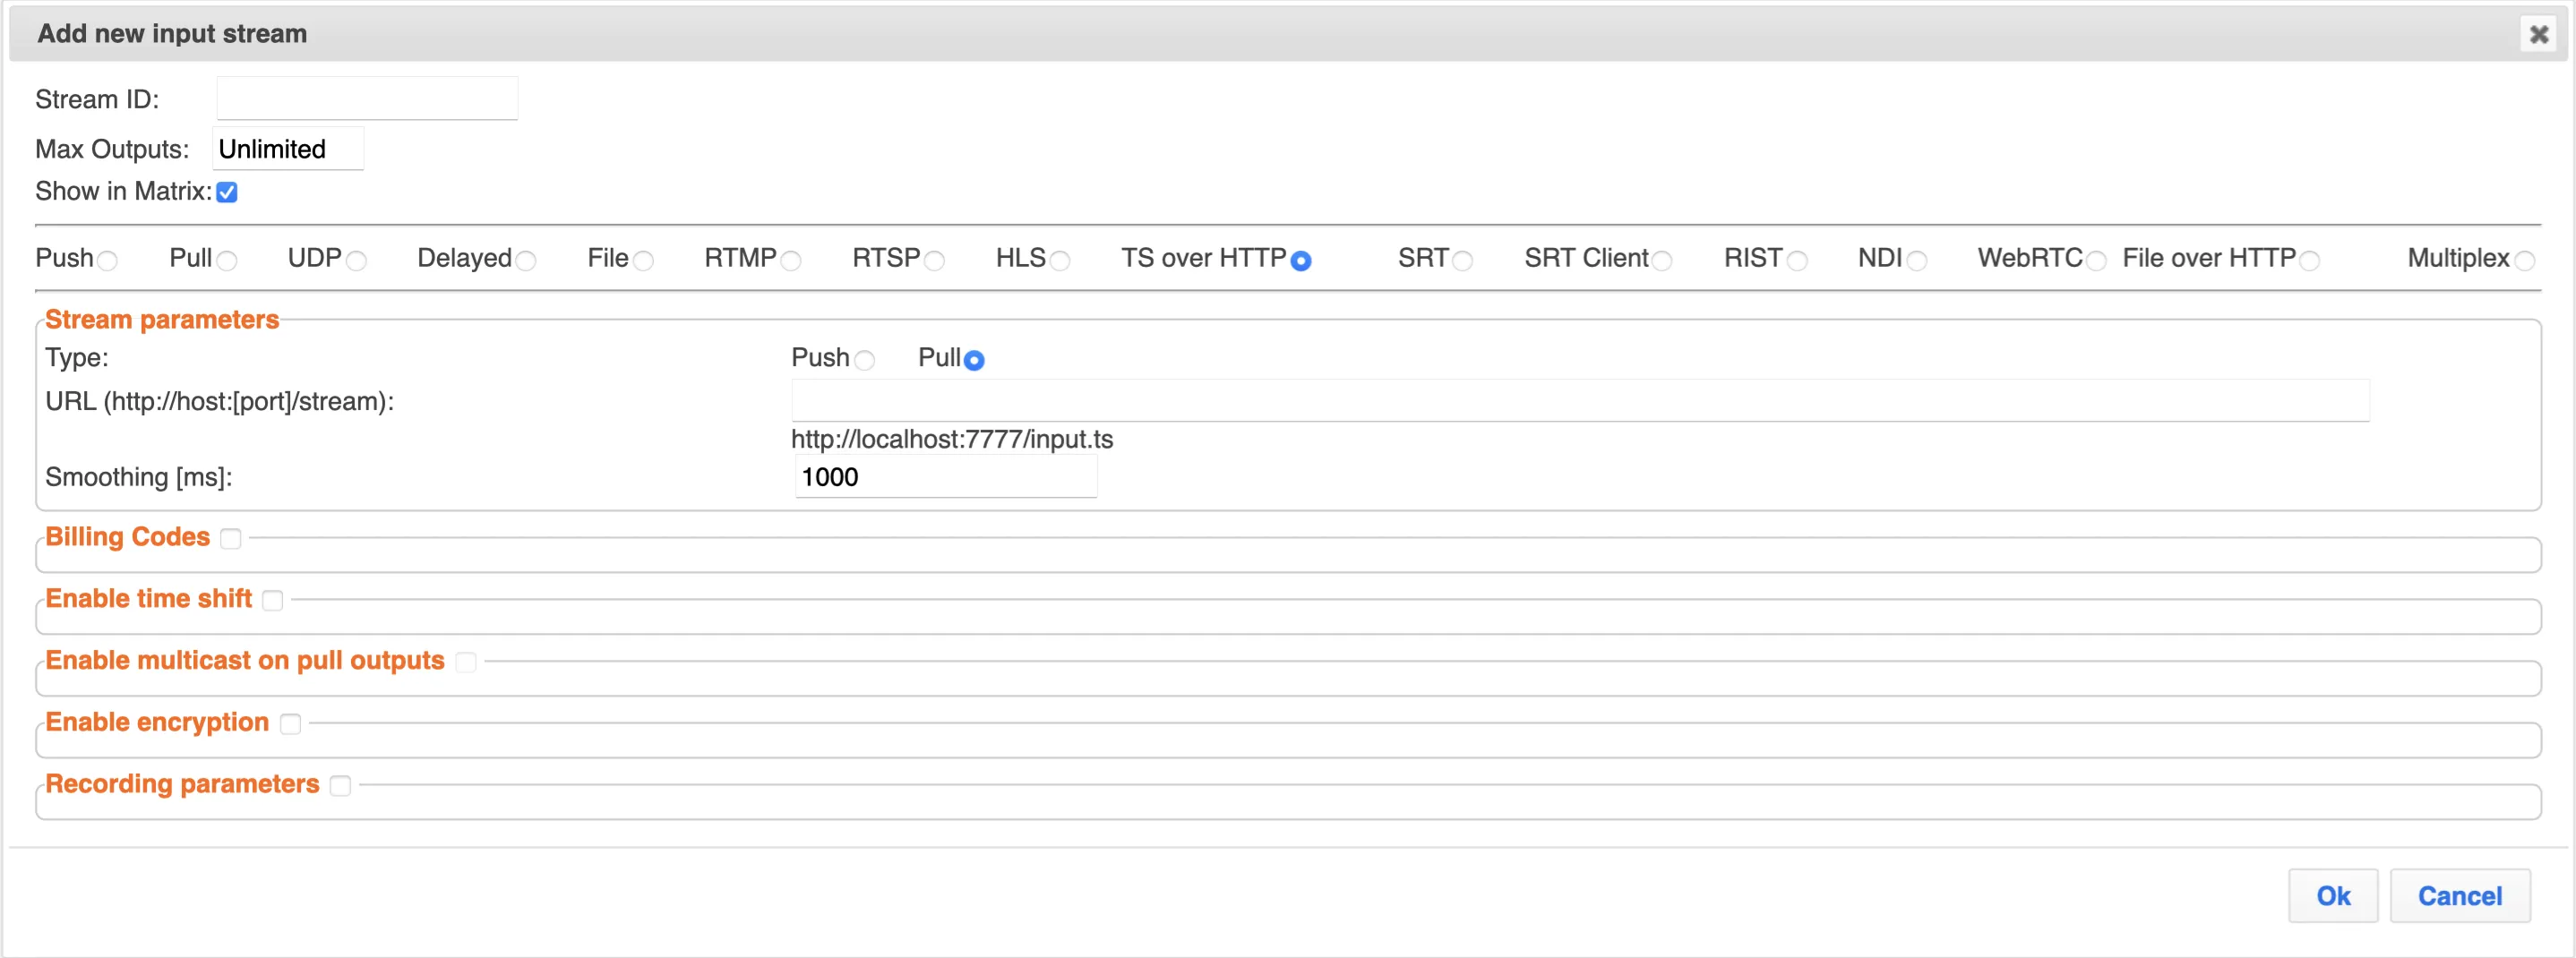Choose the SRT Client radio button

(1662, 261)
